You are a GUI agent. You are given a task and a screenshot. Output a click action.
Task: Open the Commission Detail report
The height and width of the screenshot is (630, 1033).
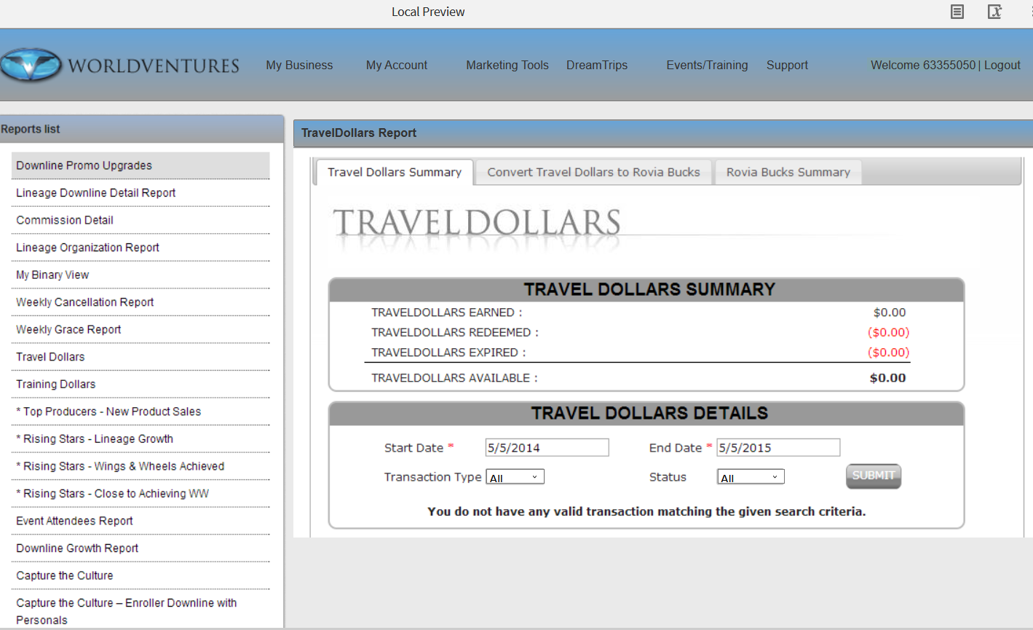[140, 220]
